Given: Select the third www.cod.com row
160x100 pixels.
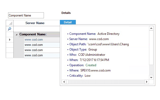Looking at the screenshot, I should (42, 50).
